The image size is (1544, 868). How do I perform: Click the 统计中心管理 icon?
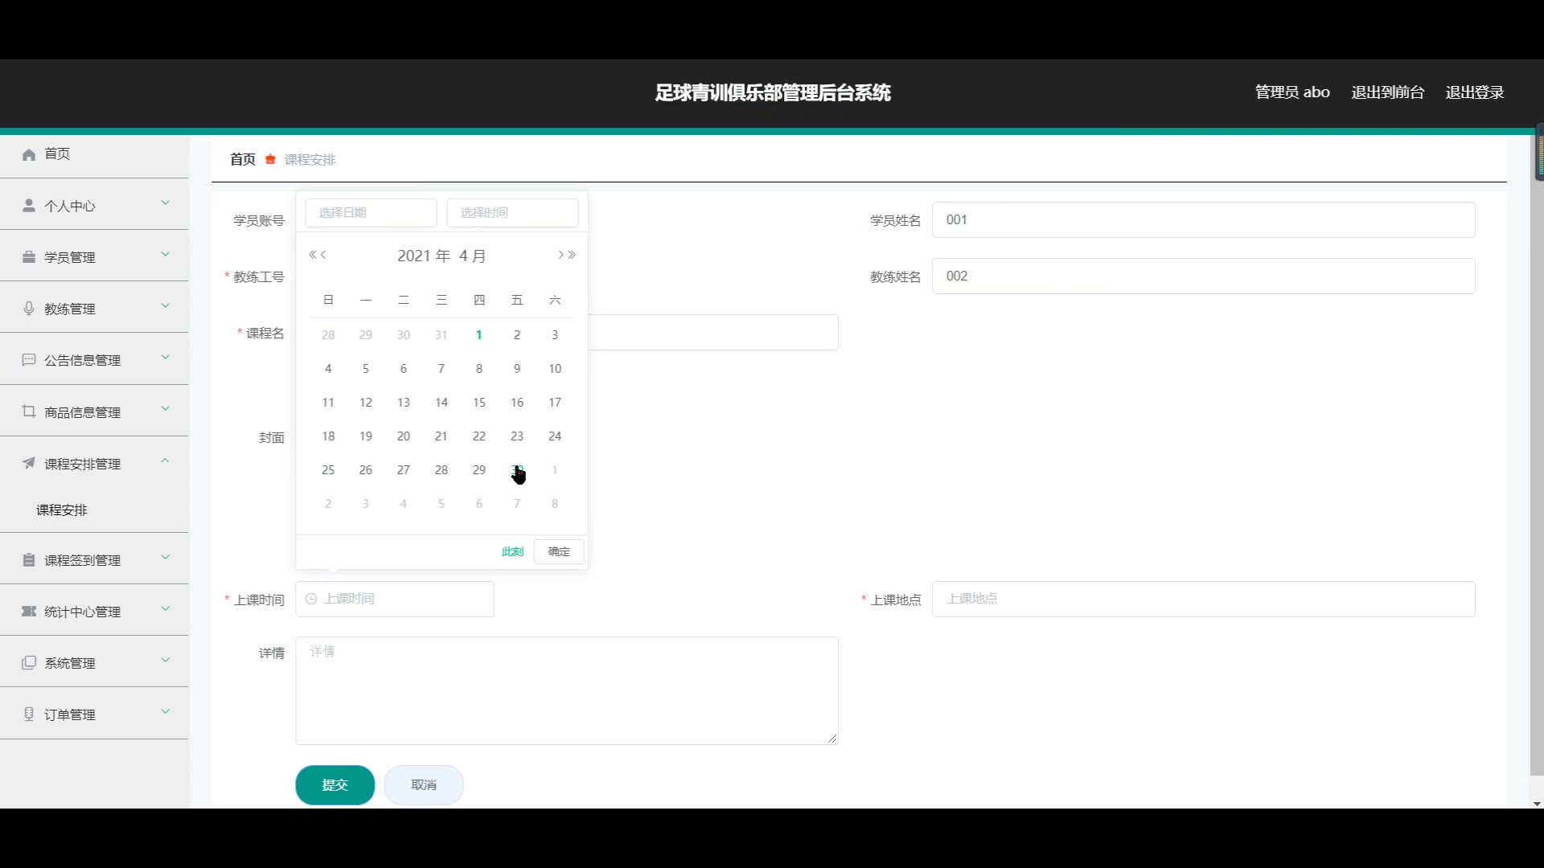[29, 612]
